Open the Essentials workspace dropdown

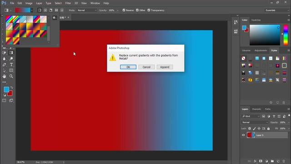tap(277, 10)
